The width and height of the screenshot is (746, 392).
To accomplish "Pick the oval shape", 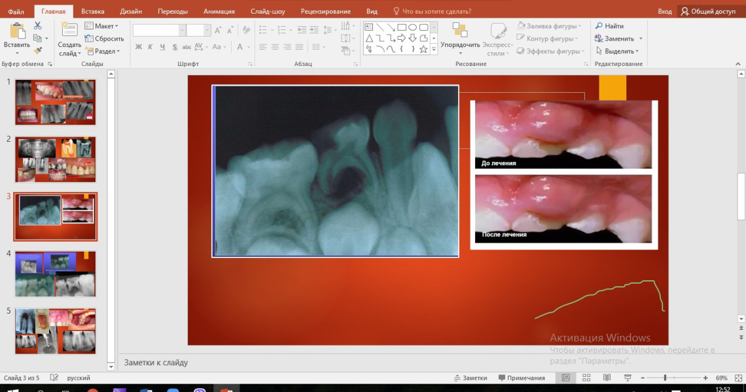I will (412, 27).
